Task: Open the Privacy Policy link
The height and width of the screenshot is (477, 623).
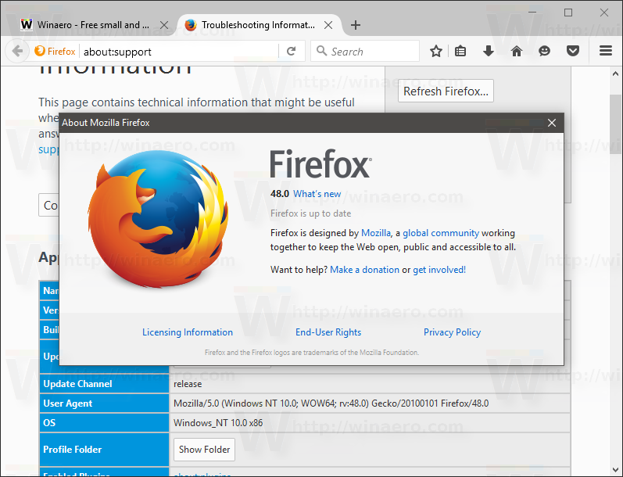Action: (x=452, y=332)
